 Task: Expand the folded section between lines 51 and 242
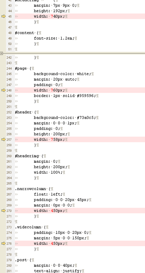tap(1, 54)
